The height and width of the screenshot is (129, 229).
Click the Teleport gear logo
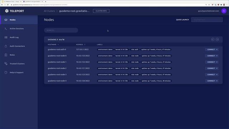click(x=7, y=11)
